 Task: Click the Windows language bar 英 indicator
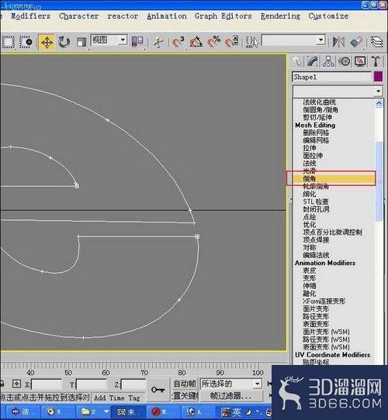pos(237,412)
